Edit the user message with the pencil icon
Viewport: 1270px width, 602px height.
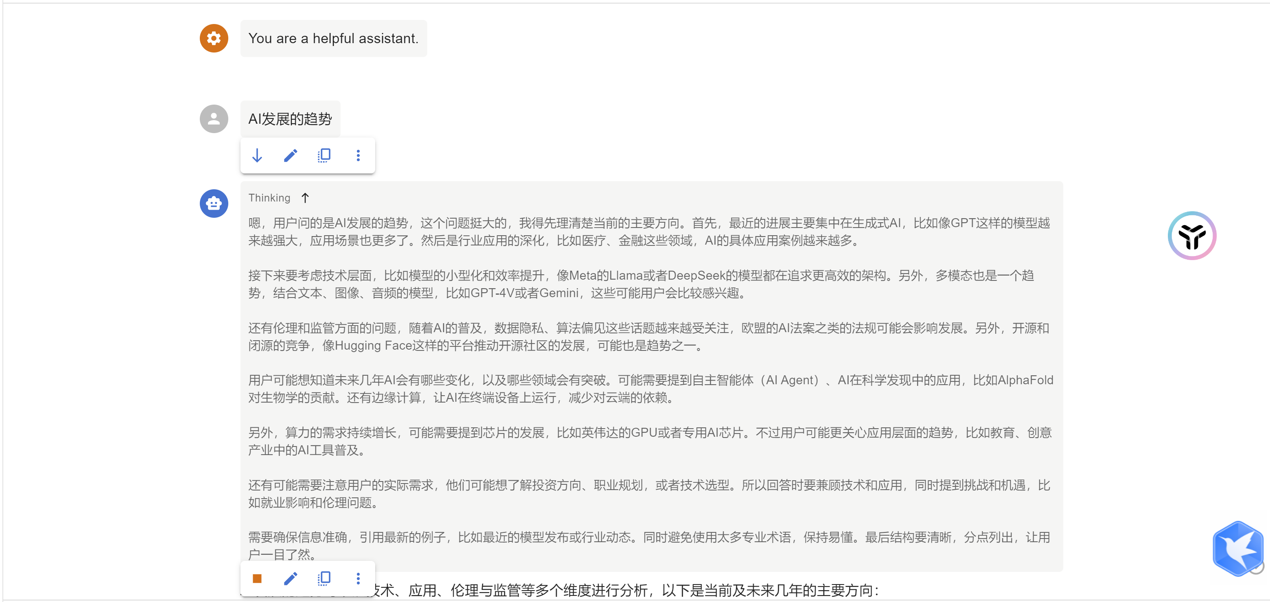point(291,156)
